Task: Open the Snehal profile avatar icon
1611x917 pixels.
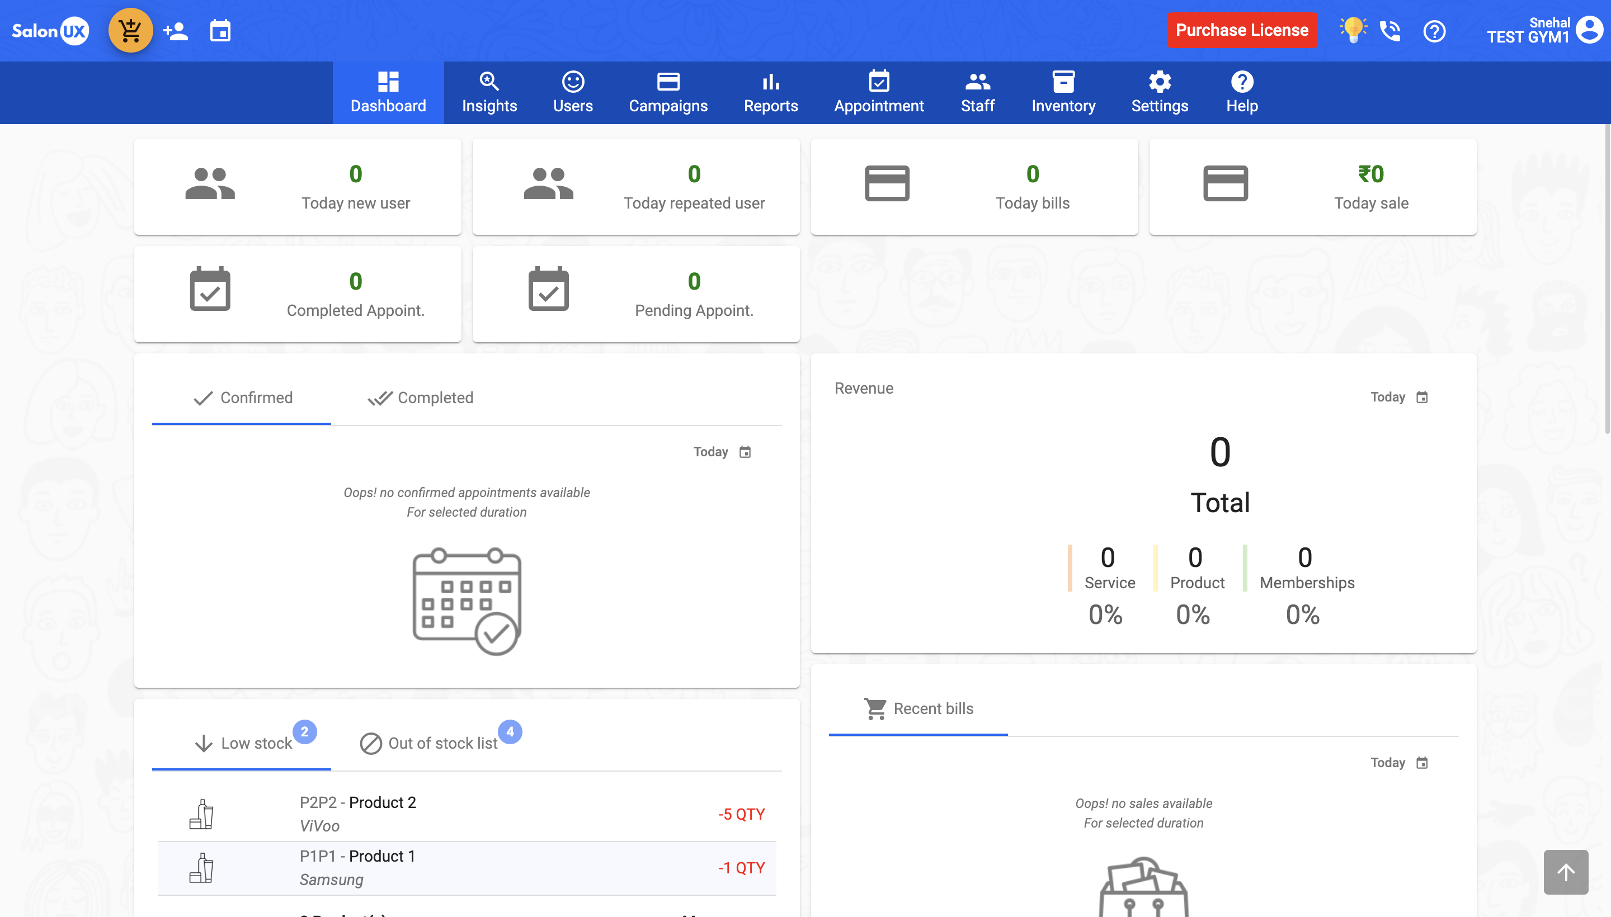Action: [1589, 30]
